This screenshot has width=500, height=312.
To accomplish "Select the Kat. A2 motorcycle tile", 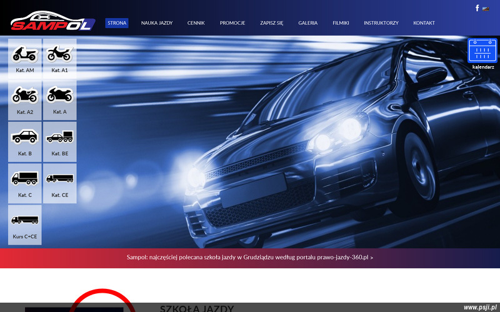I will pos(25,100).
